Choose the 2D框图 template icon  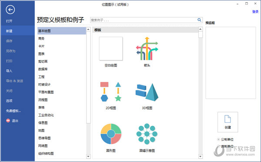click(x=111, y=91)
